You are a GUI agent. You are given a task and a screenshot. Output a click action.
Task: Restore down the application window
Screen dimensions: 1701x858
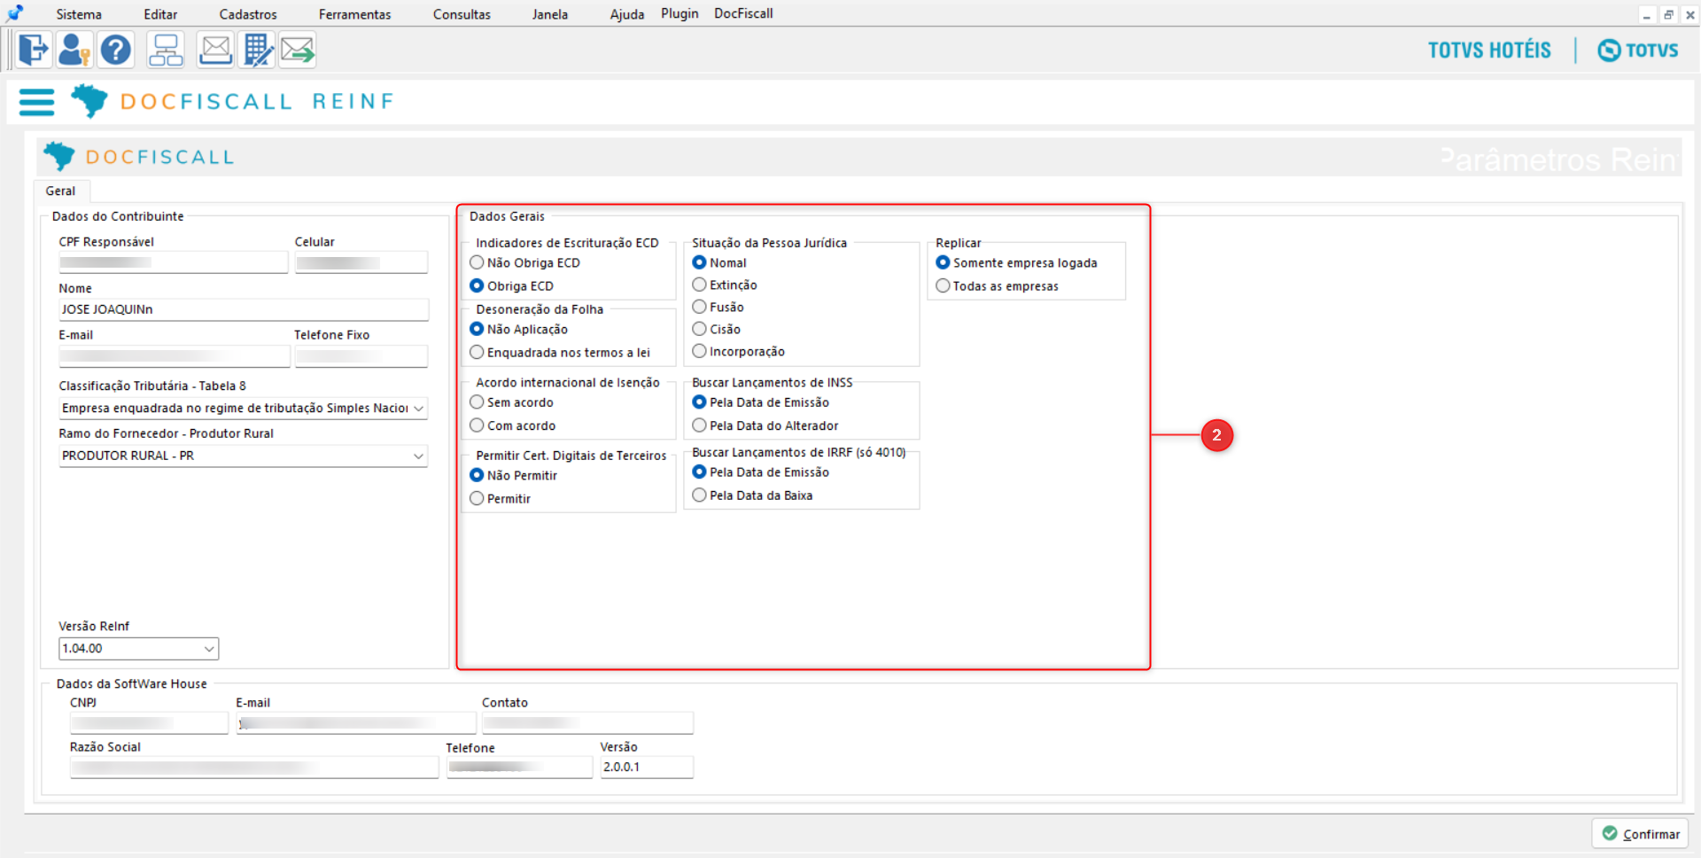point(1668,15)
